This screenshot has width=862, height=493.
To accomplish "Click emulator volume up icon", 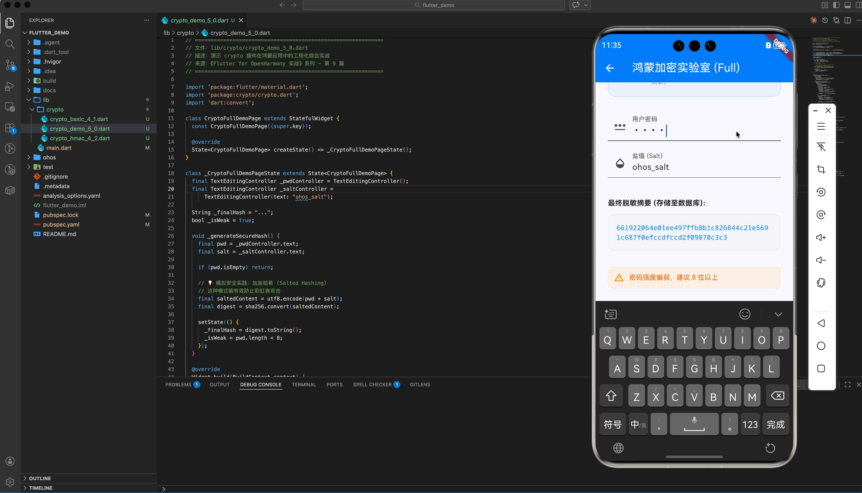I will pyautogui.click(x=821, y=237).
